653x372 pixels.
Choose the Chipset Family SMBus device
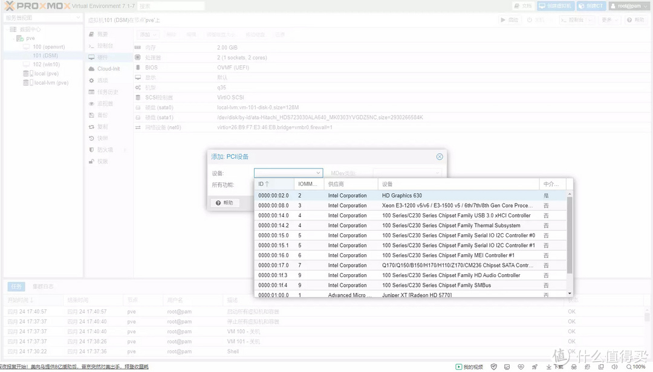[x=410, y=286]
